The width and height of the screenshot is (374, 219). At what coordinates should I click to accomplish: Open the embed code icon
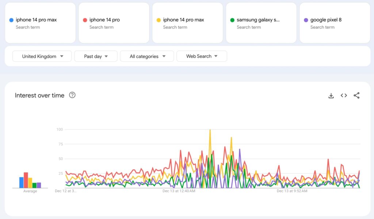(344, 95)
